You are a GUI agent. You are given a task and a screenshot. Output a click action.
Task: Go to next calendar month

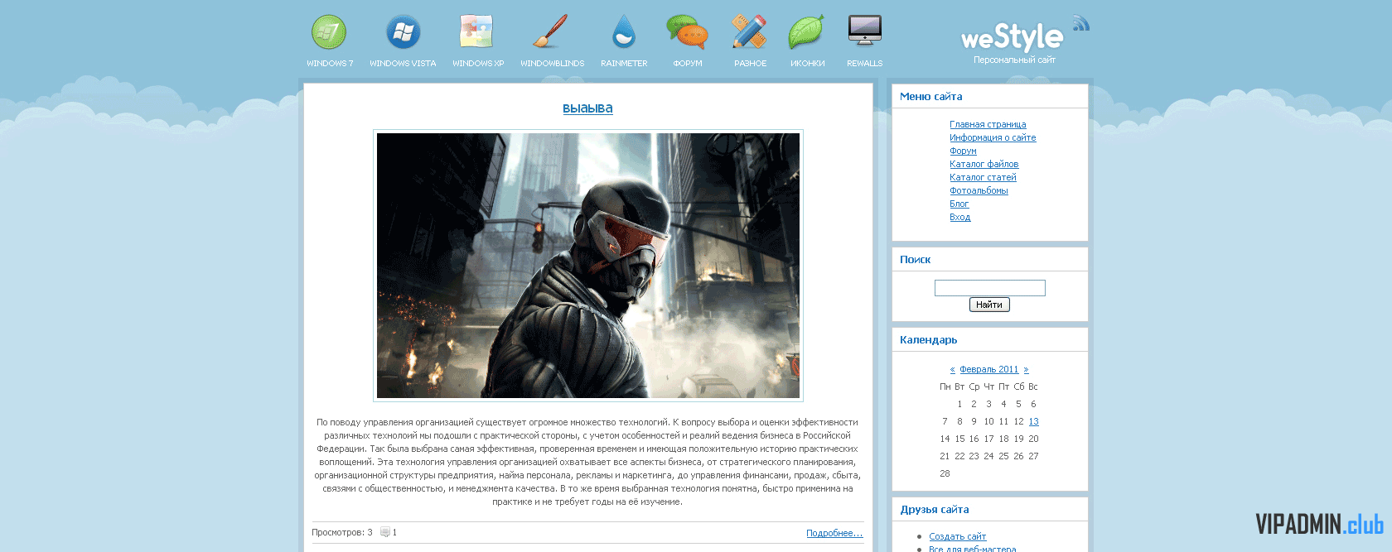click(x=1026, y=370)
